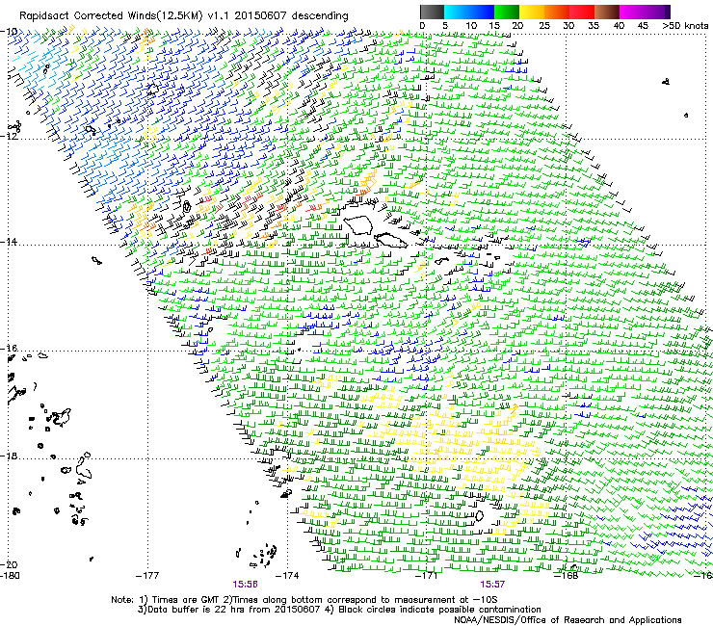Click the legend scale number "35"
Viewport: 713px width, 626px height.
point(594,25)
